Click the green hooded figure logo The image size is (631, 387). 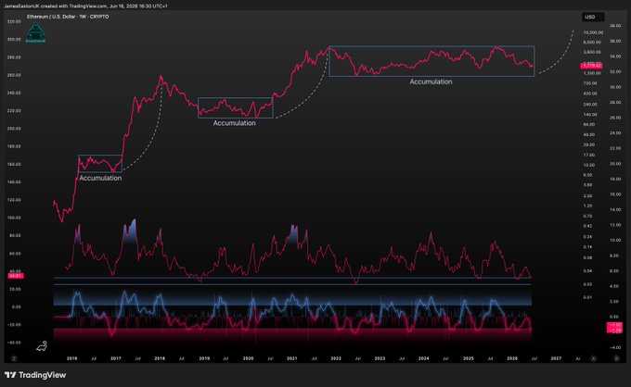pyautogui.click(x=35, y=32)
